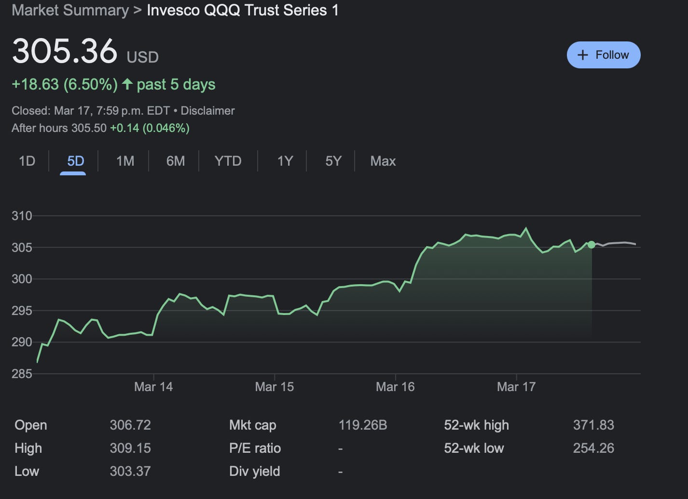
Task: Click the +18.63 (6.50%) change text
Action: click(65, 85)
